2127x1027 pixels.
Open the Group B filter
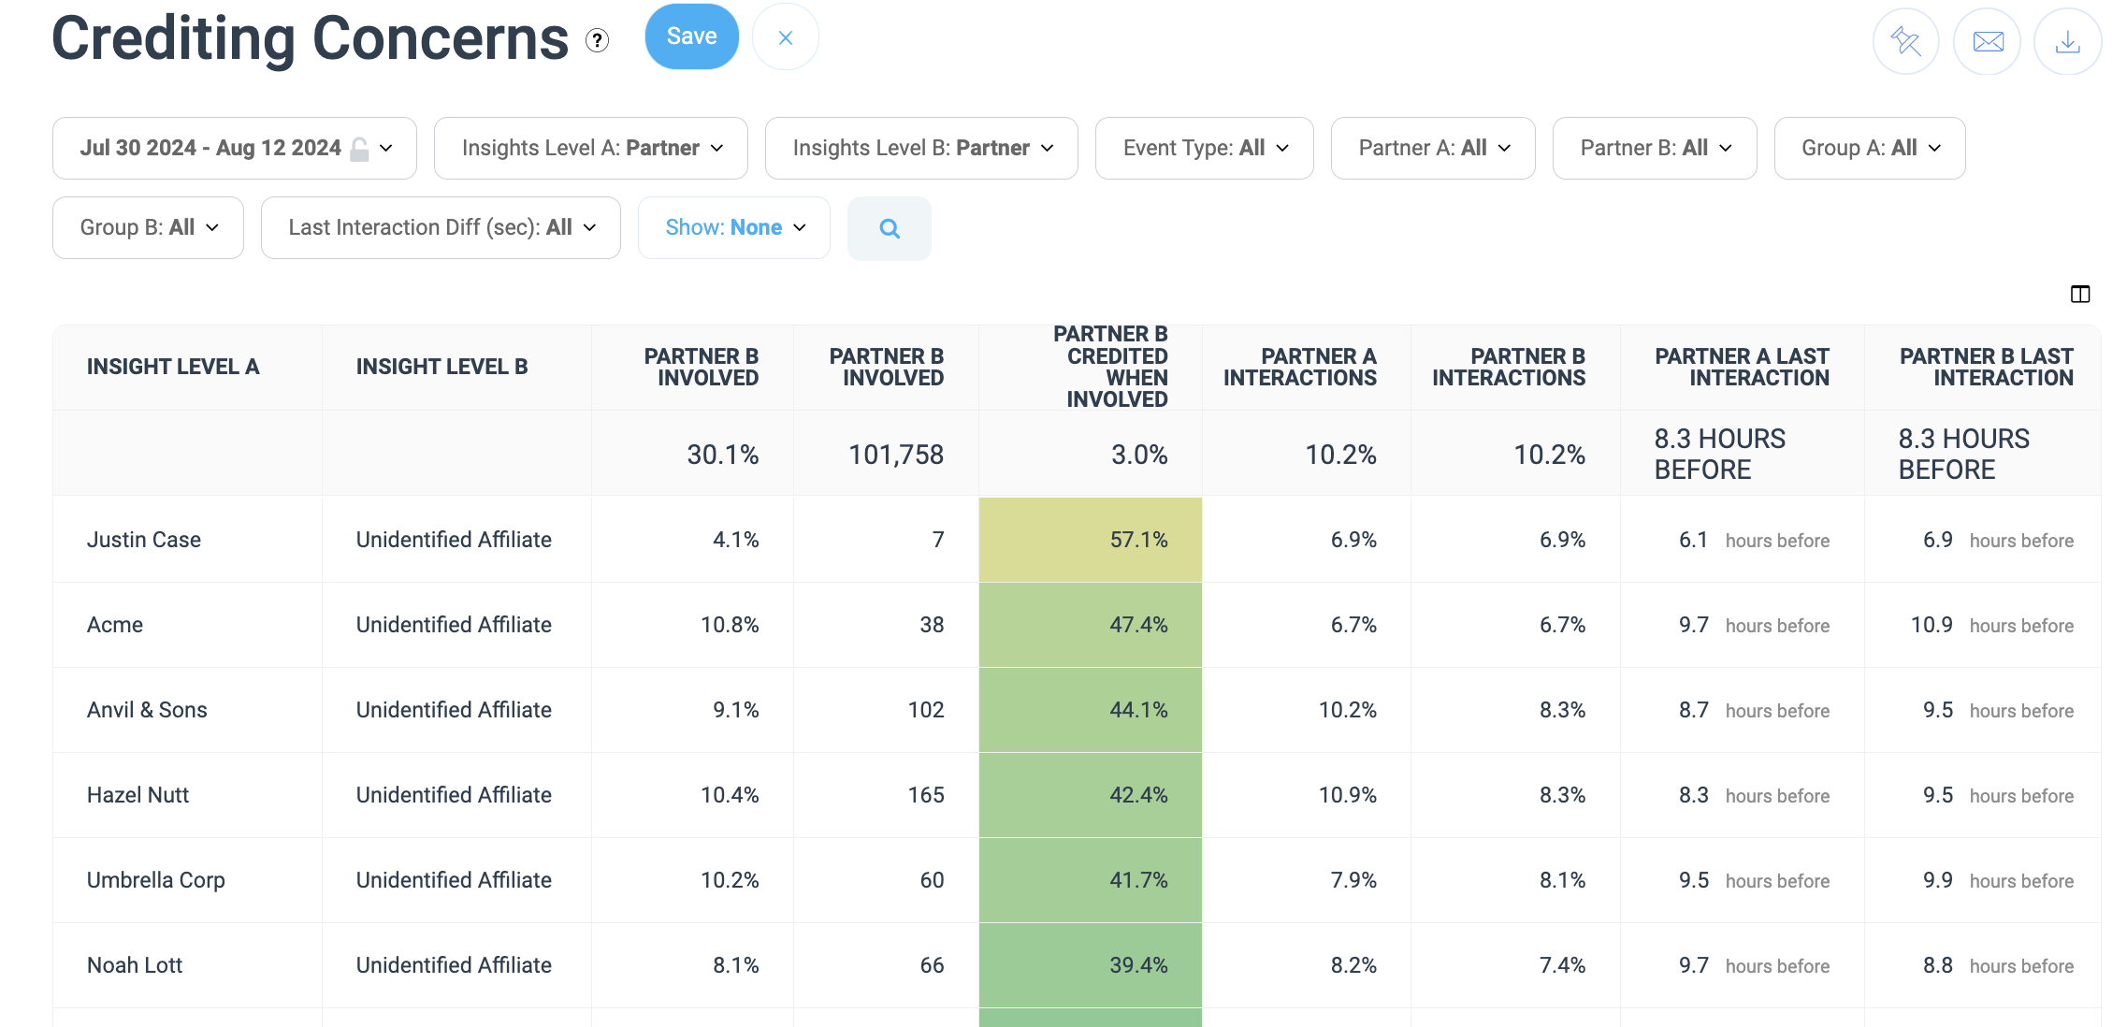pos(148,227)
